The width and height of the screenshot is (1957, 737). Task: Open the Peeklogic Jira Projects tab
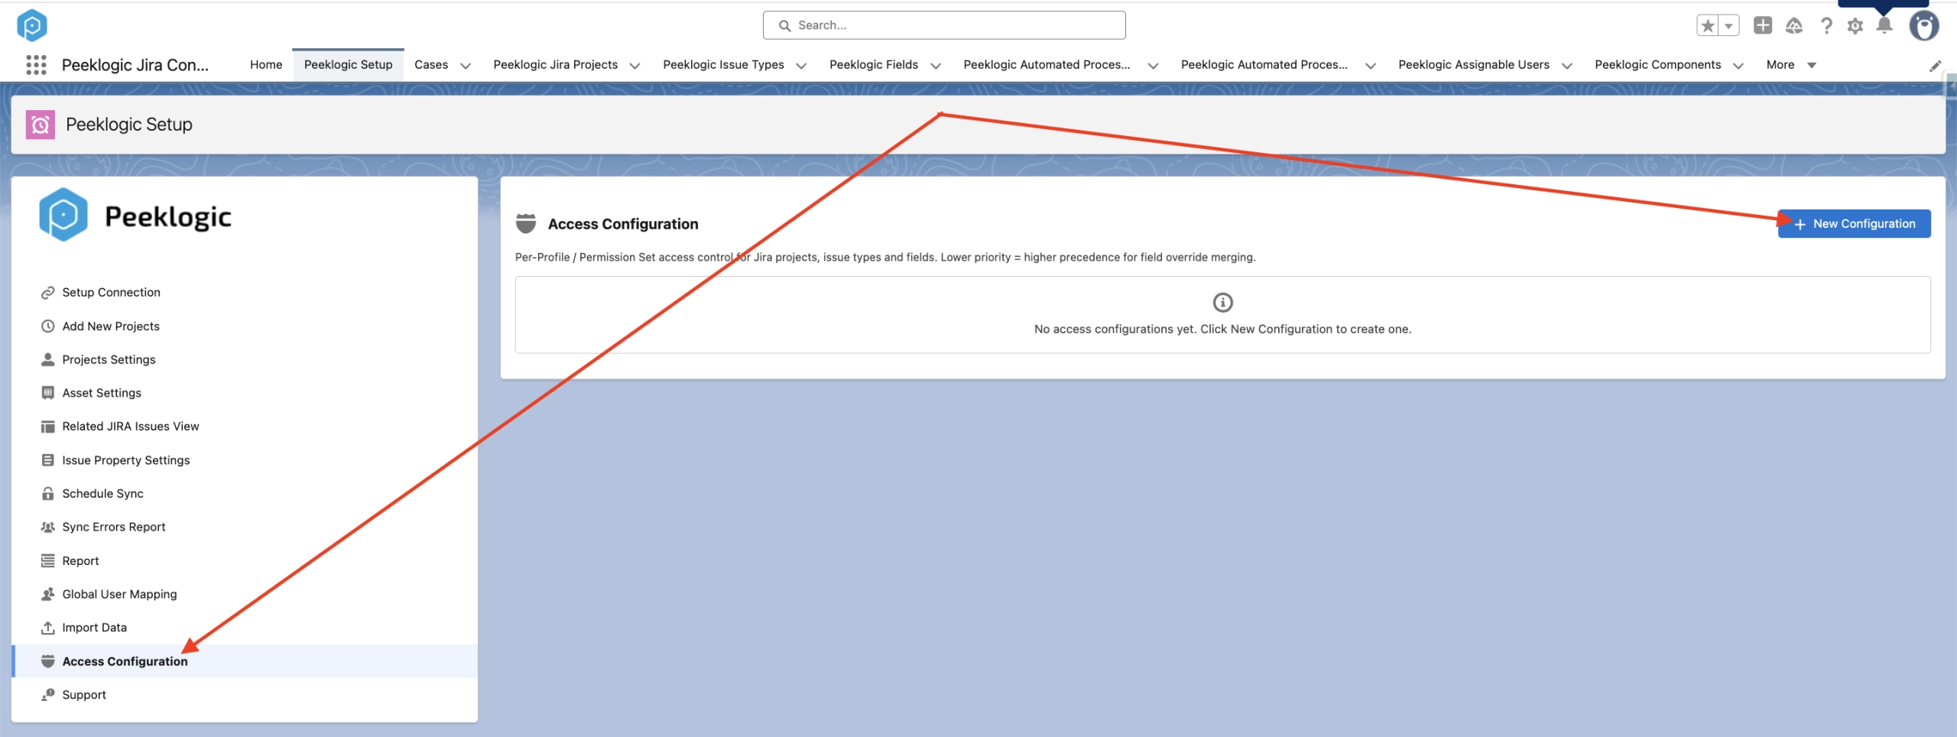pos(555,65)
